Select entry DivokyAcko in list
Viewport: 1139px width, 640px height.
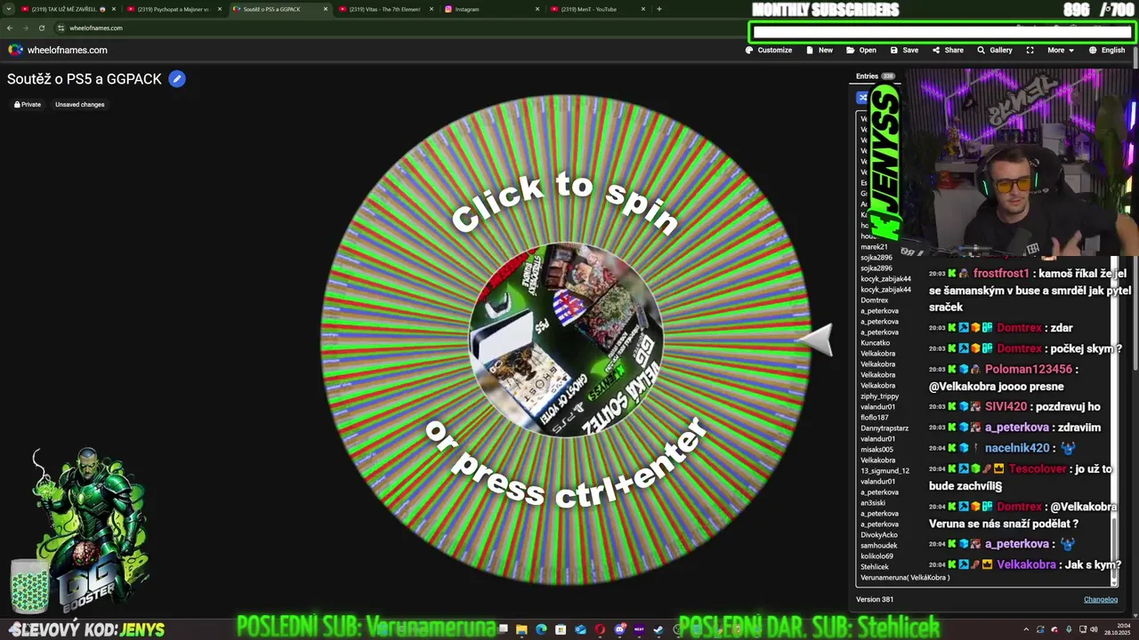click(879, 535)
